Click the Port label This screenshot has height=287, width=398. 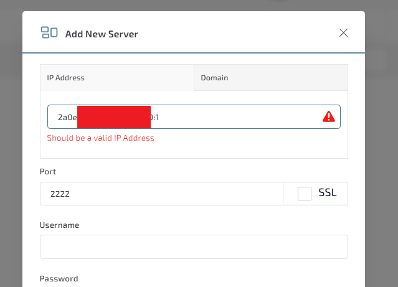(48, 171)
